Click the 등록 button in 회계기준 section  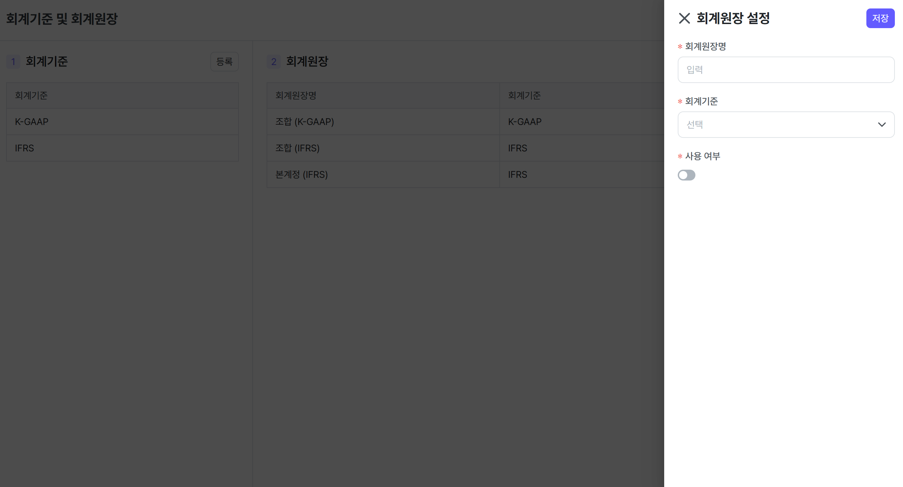click(224, 62)
